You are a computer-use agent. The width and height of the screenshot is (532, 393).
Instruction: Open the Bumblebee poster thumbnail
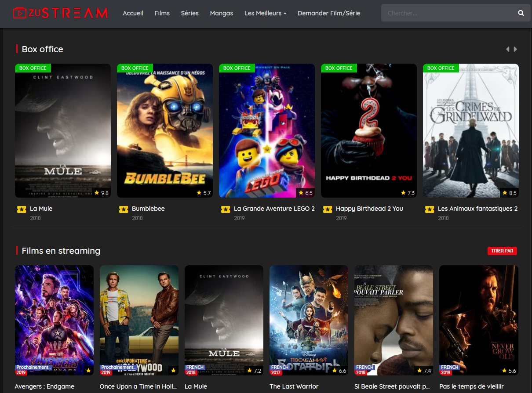(x=165, y=130)
